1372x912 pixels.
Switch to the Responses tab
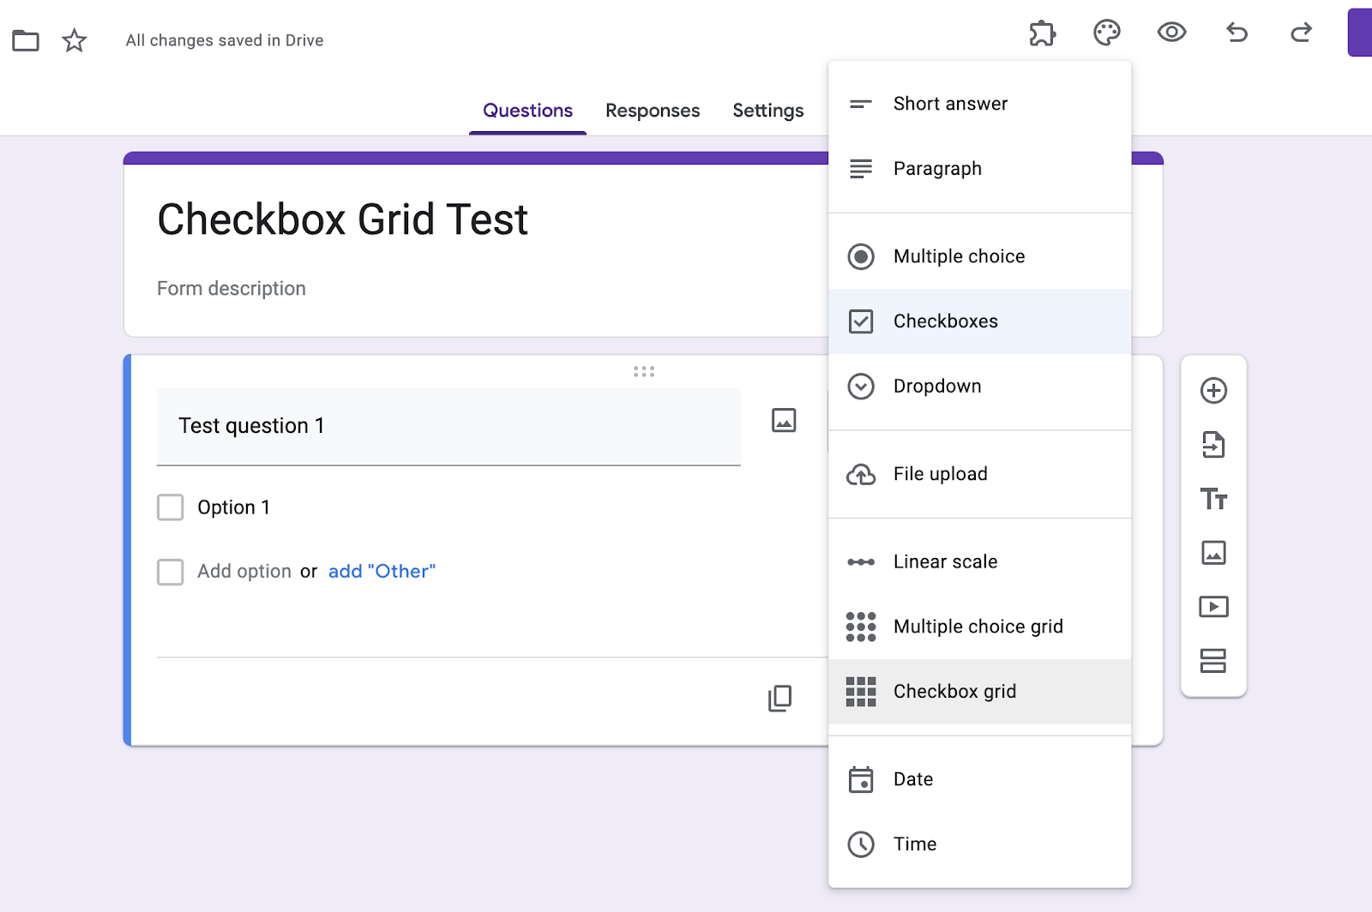click(x=653, y=111)
